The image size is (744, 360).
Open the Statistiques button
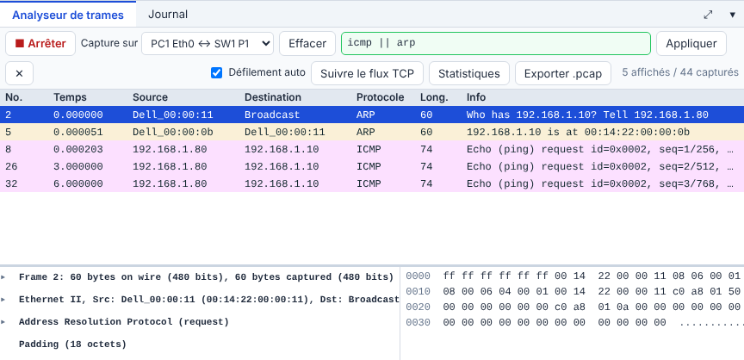coord(469,73)
